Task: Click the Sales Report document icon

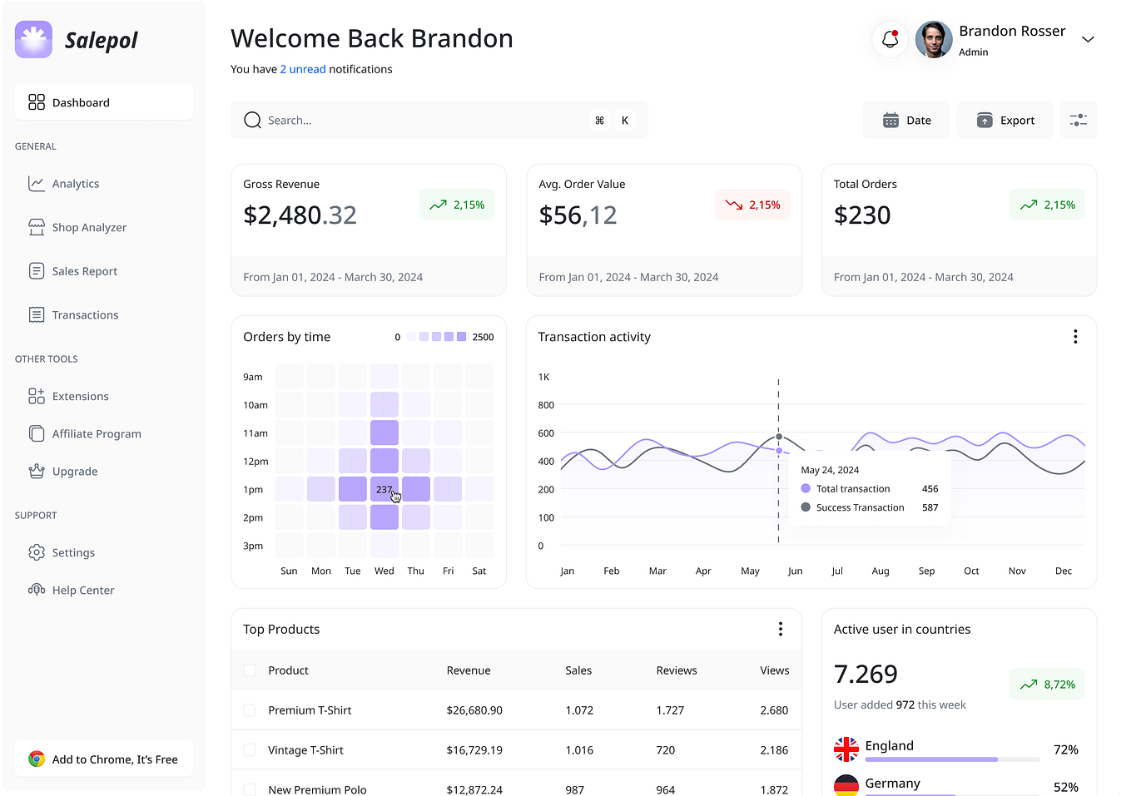Action: coord(37,271)
